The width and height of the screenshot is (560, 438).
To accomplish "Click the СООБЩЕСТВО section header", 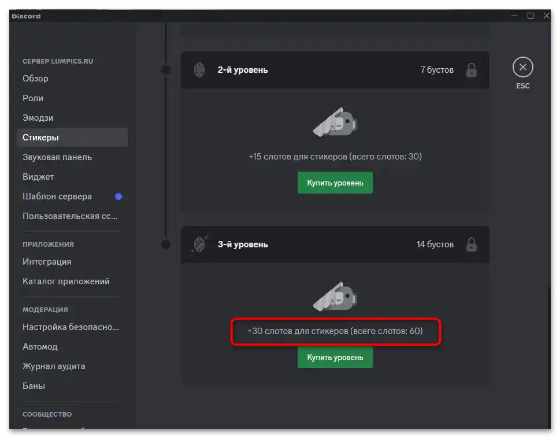I will click(x=47, y=414).
